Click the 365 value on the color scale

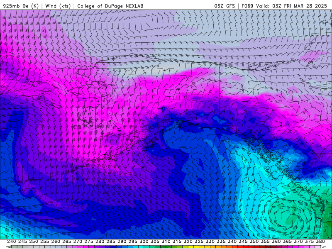pos(287,242)
